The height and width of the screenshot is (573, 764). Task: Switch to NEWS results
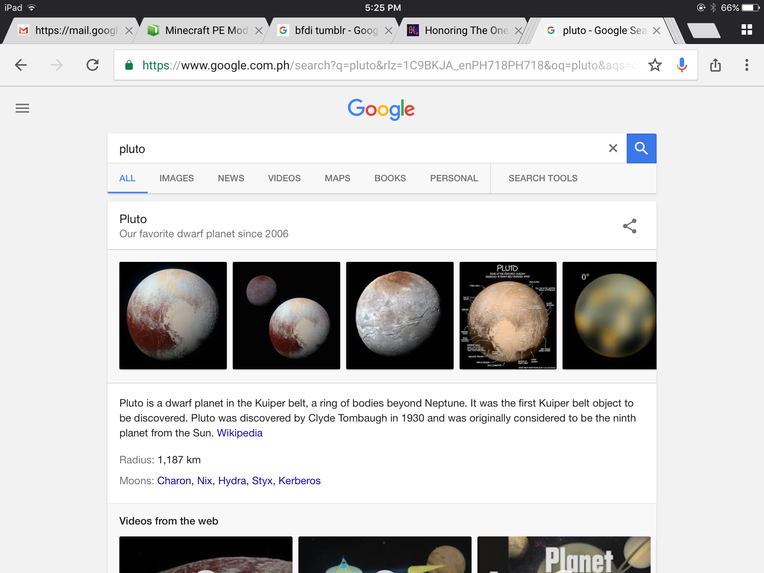click(231, 178)
